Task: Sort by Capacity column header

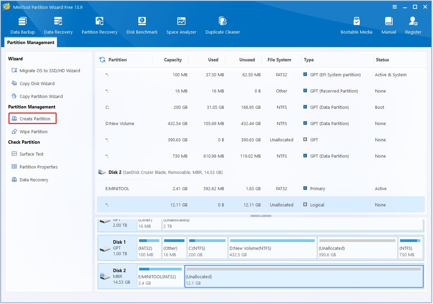Action: [173, 60]
